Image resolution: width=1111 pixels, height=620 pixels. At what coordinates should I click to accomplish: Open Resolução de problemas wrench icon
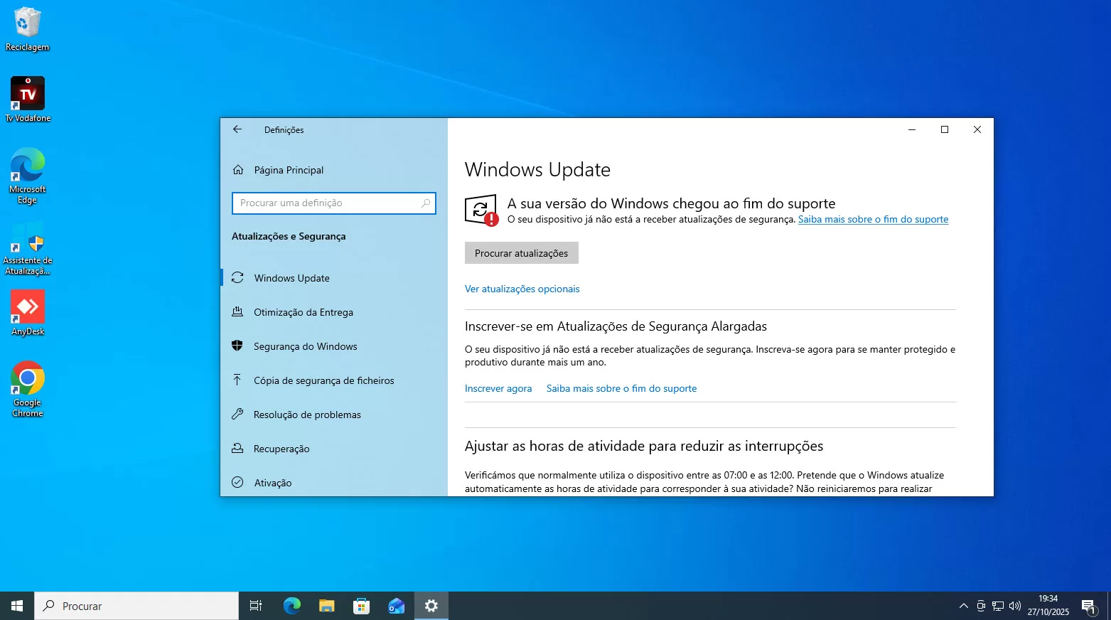tap(238, 415)
